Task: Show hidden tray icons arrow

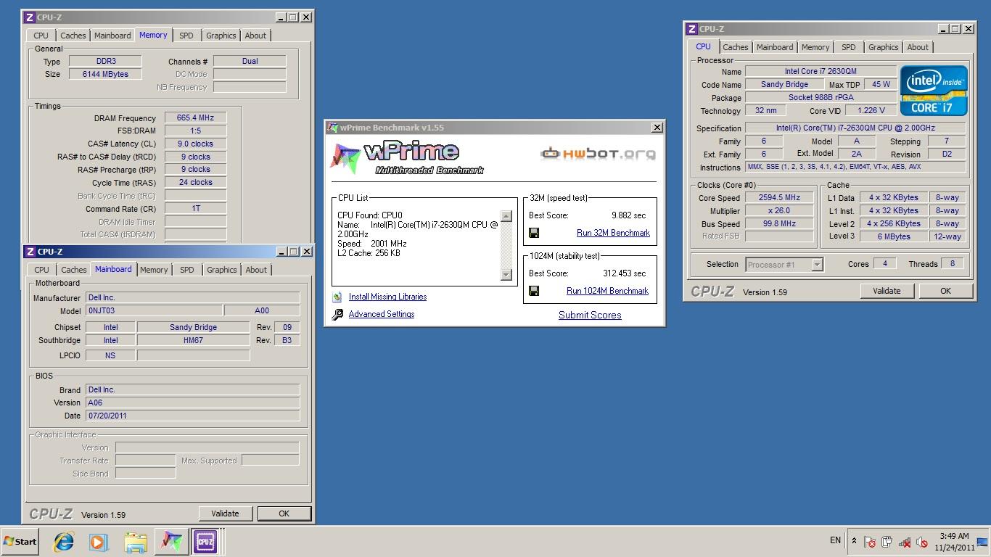Action: (854, 541)
